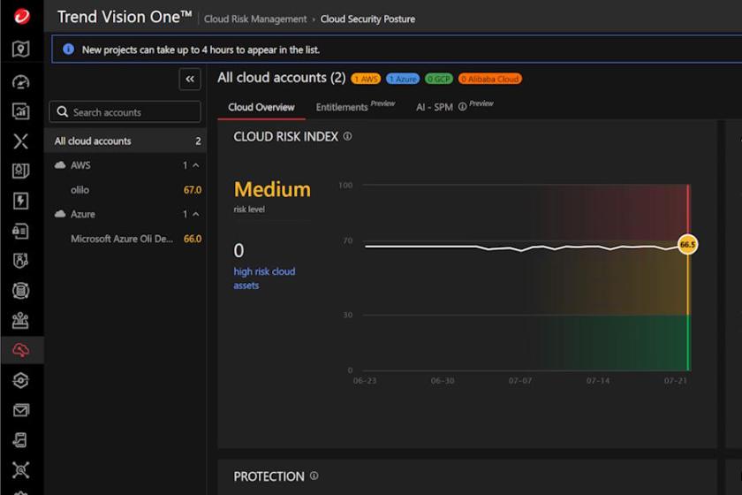Image resolution: width=742 pixels, height=495 pixels.
Task: Select All cloud accounts in the list
Action: point(125,141)
